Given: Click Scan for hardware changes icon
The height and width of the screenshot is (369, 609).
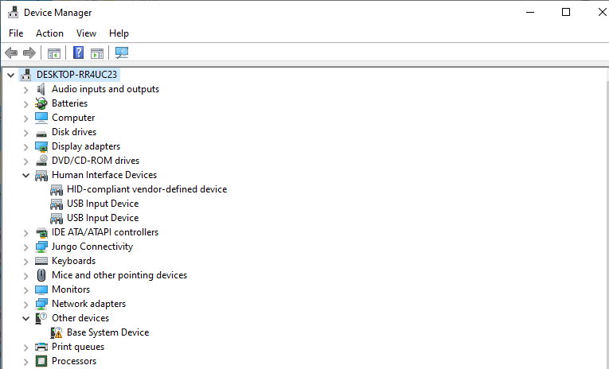Looking at the screenshot, I should tap(122, 53).
